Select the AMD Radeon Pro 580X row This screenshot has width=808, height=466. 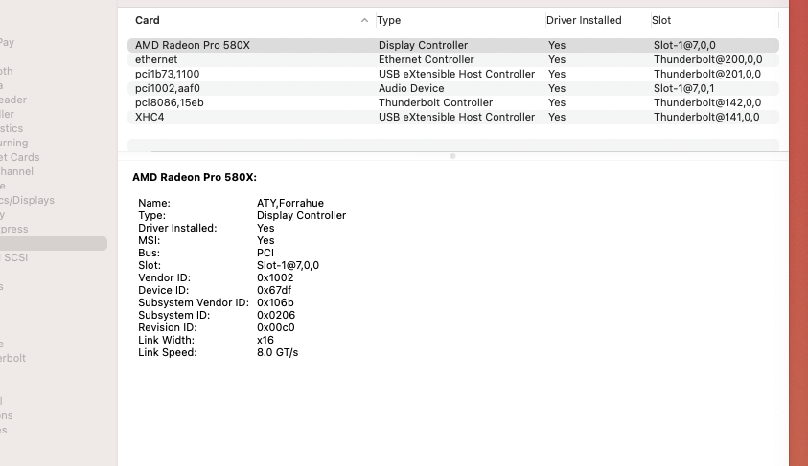pyautogui.click(x=453, y=45)
